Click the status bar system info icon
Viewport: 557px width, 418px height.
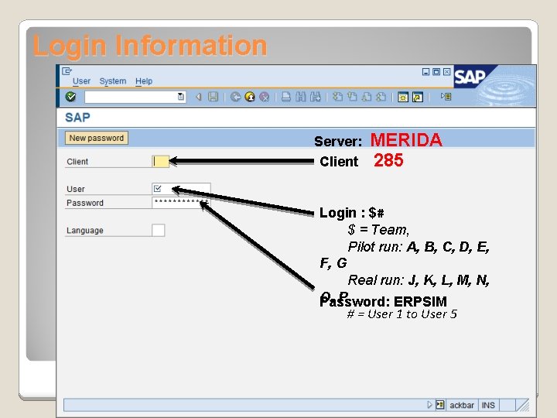coord(440,405)
